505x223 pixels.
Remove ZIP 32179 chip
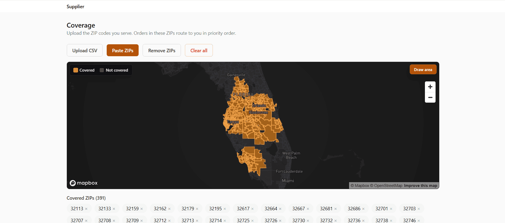coord(197,209)
